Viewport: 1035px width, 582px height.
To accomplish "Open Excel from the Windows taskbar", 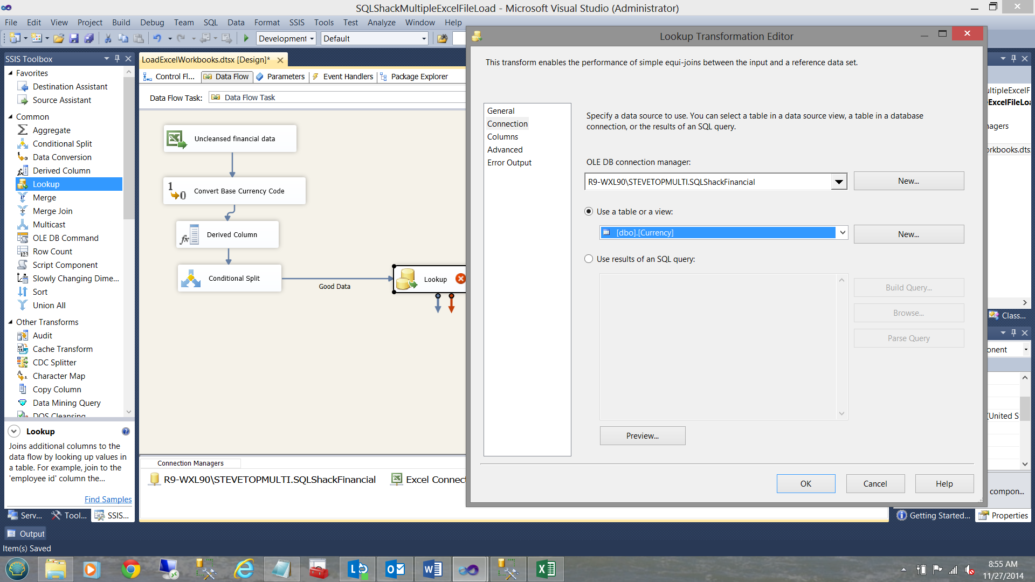I will pyautogui.click(x=546, y=569).
